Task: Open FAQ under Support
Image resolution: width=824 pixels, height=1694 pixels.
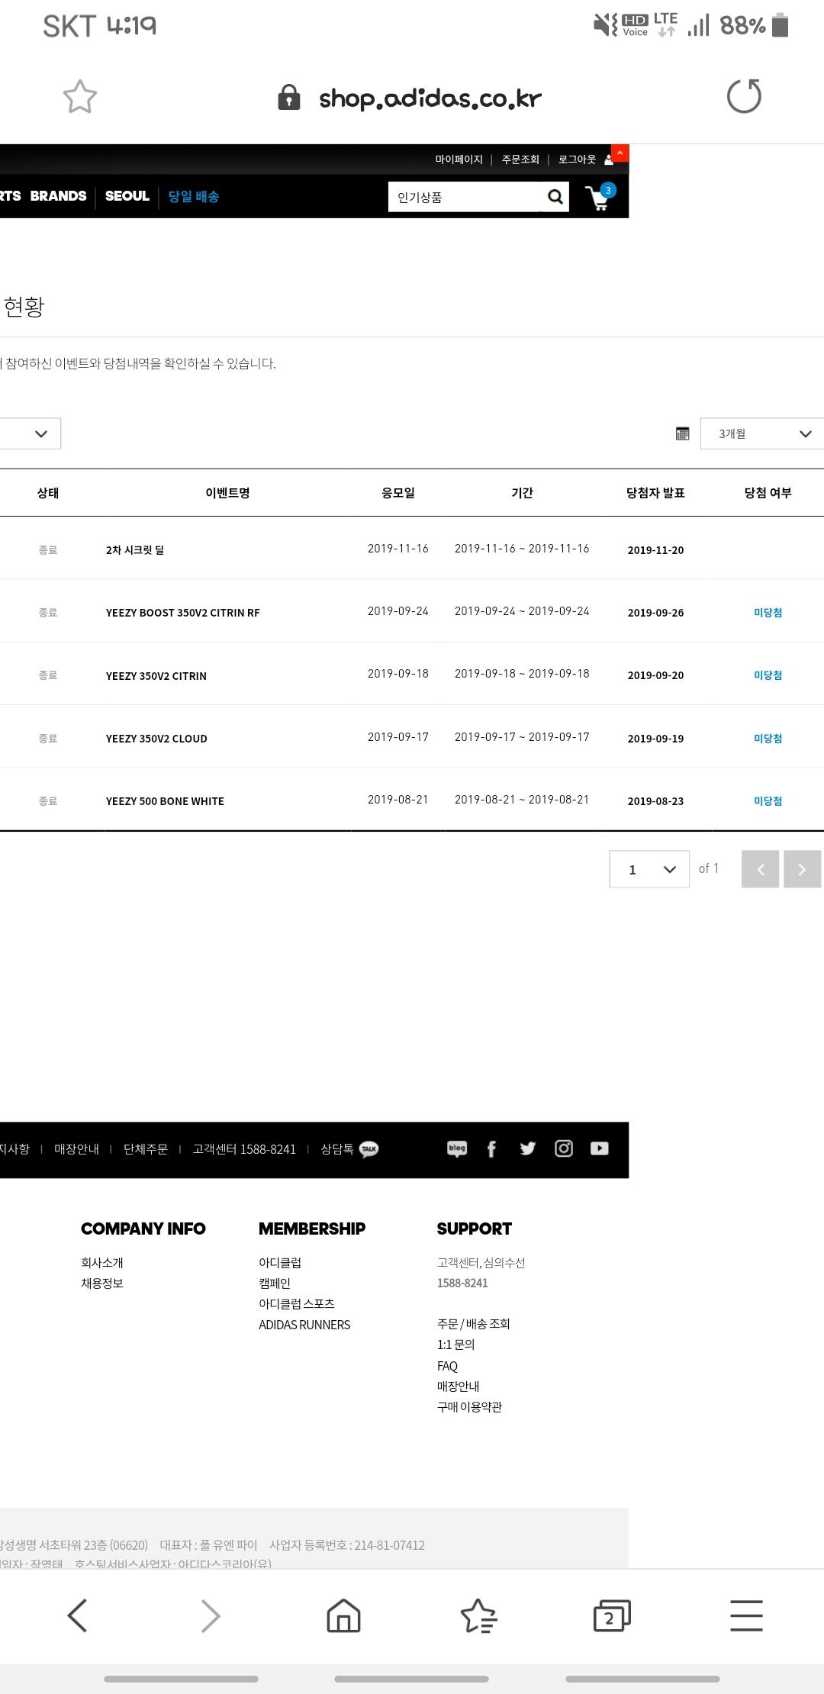Action: [x=447, y=1366]
